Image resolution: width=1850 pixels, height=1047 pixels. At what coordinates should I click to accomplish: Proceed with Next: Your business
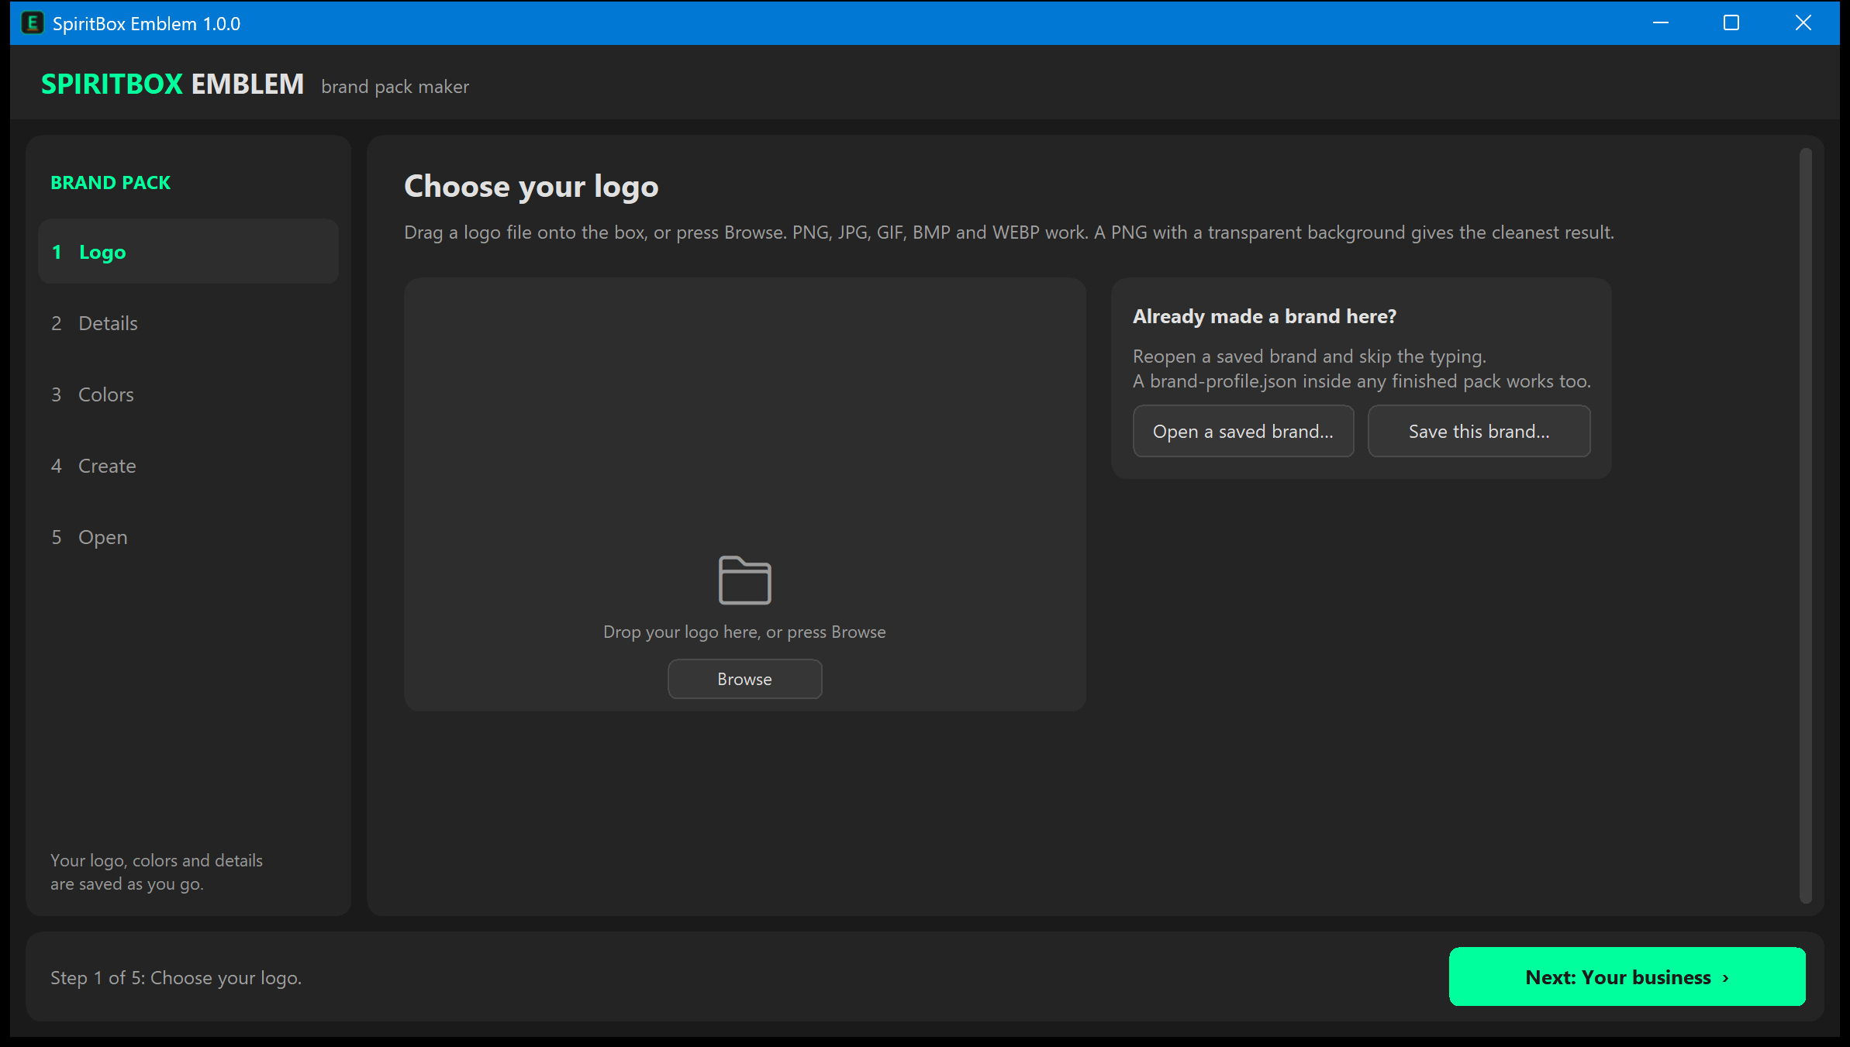click(1627, 976)
